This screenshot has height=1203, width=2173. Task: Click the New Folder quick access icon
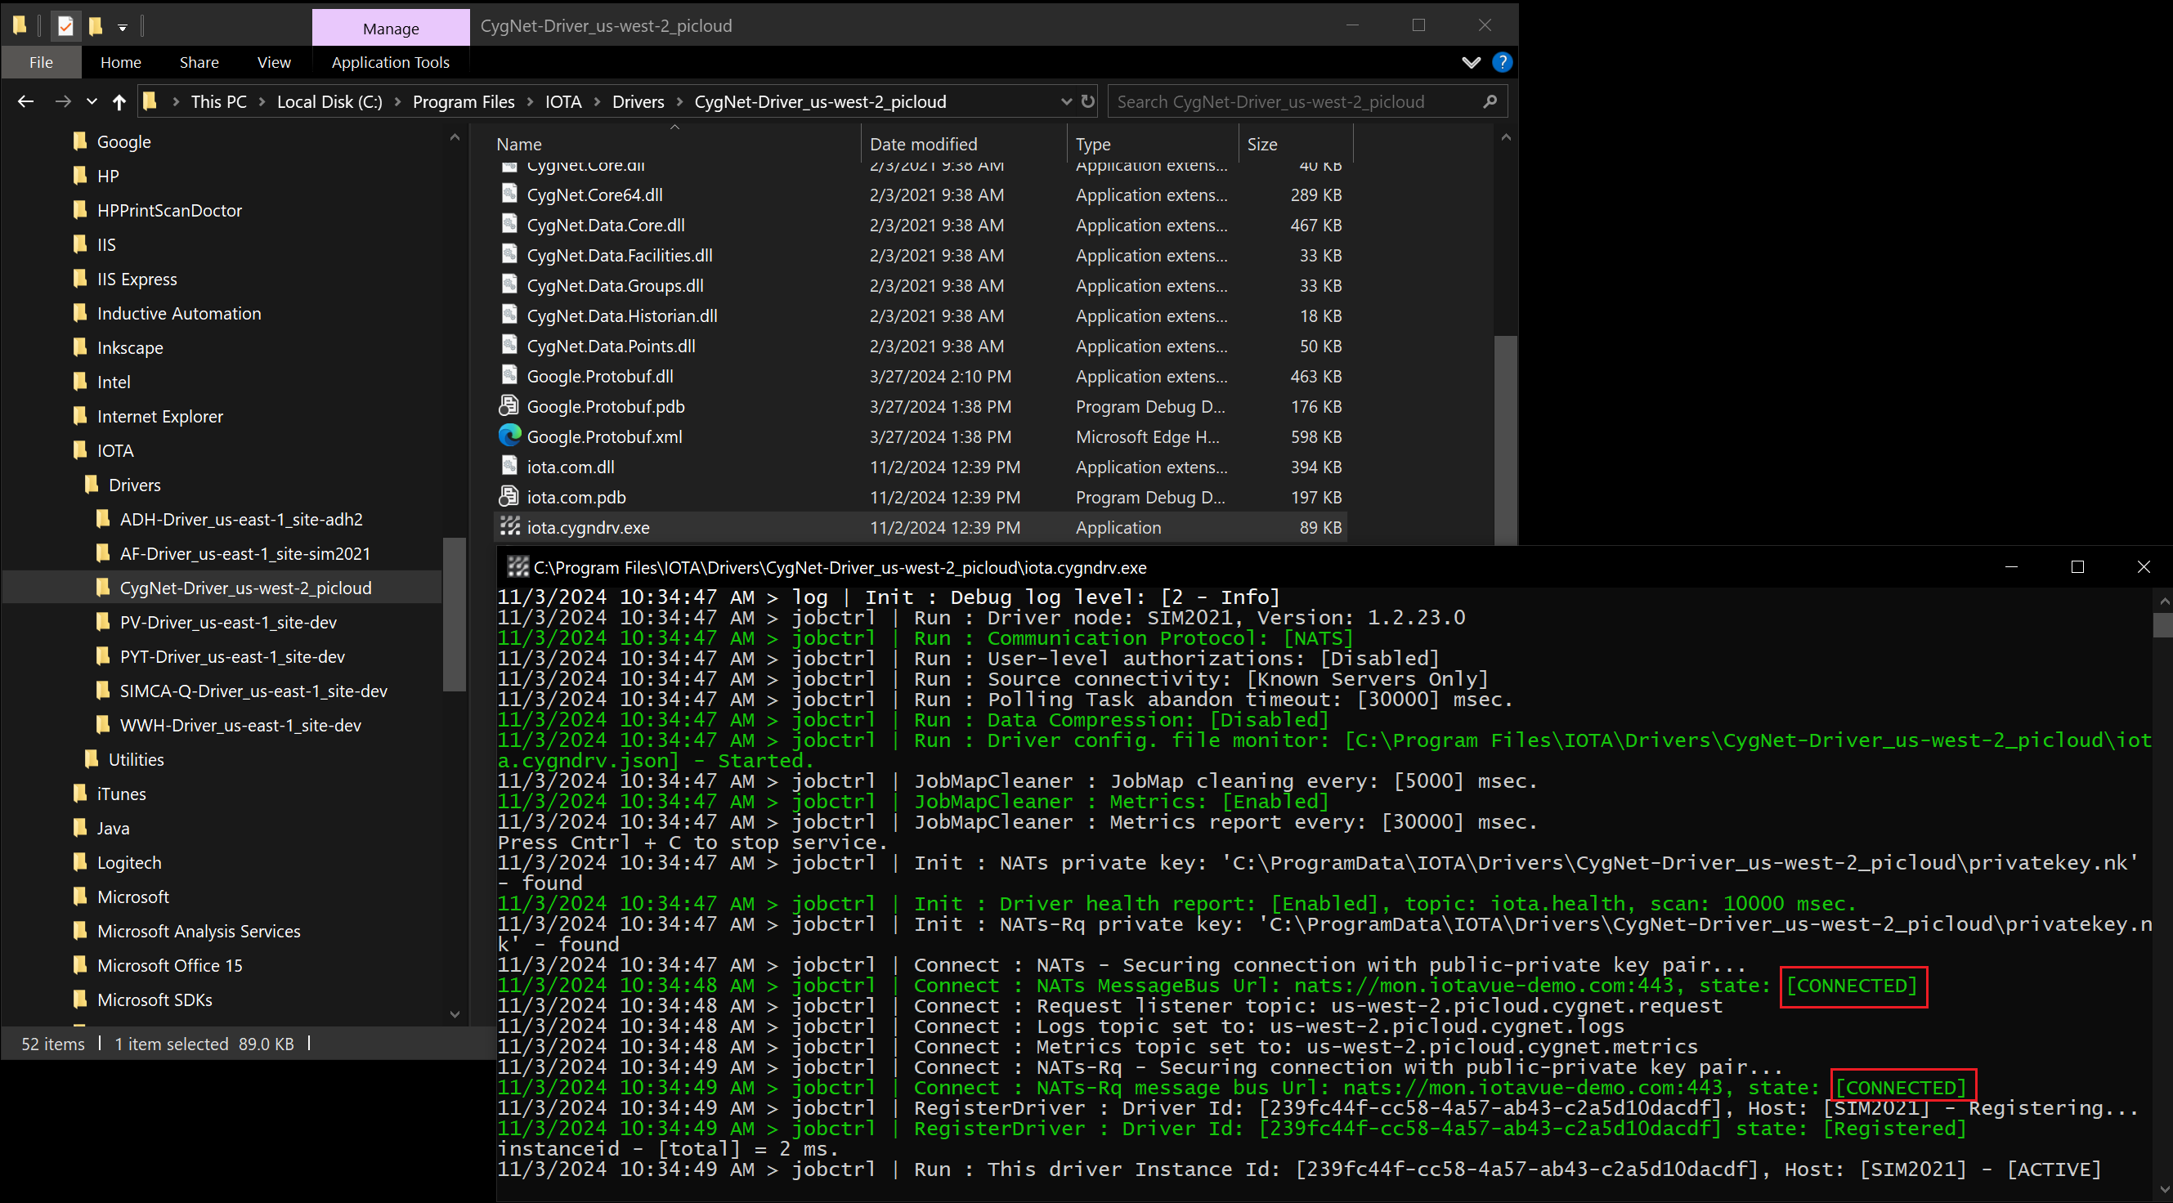[96, 26]
